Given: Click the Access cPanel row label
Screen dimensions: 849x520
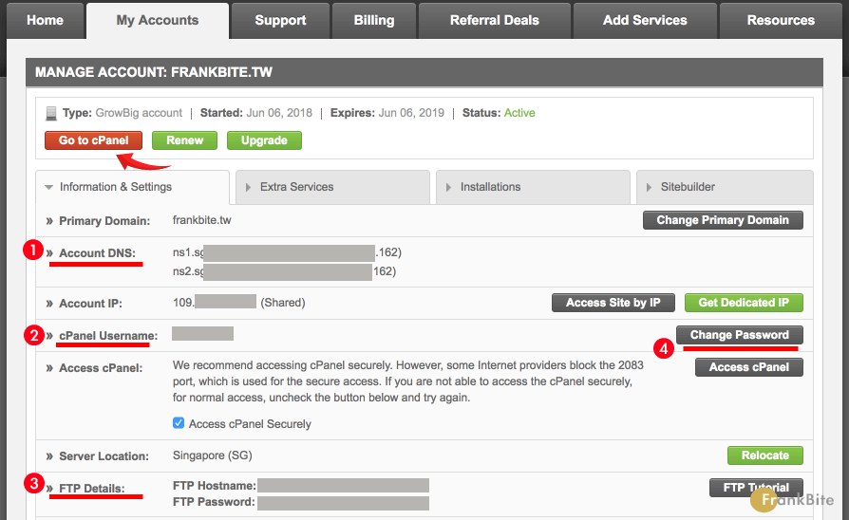Looking at the screenshot, I should tap(101, 368).
